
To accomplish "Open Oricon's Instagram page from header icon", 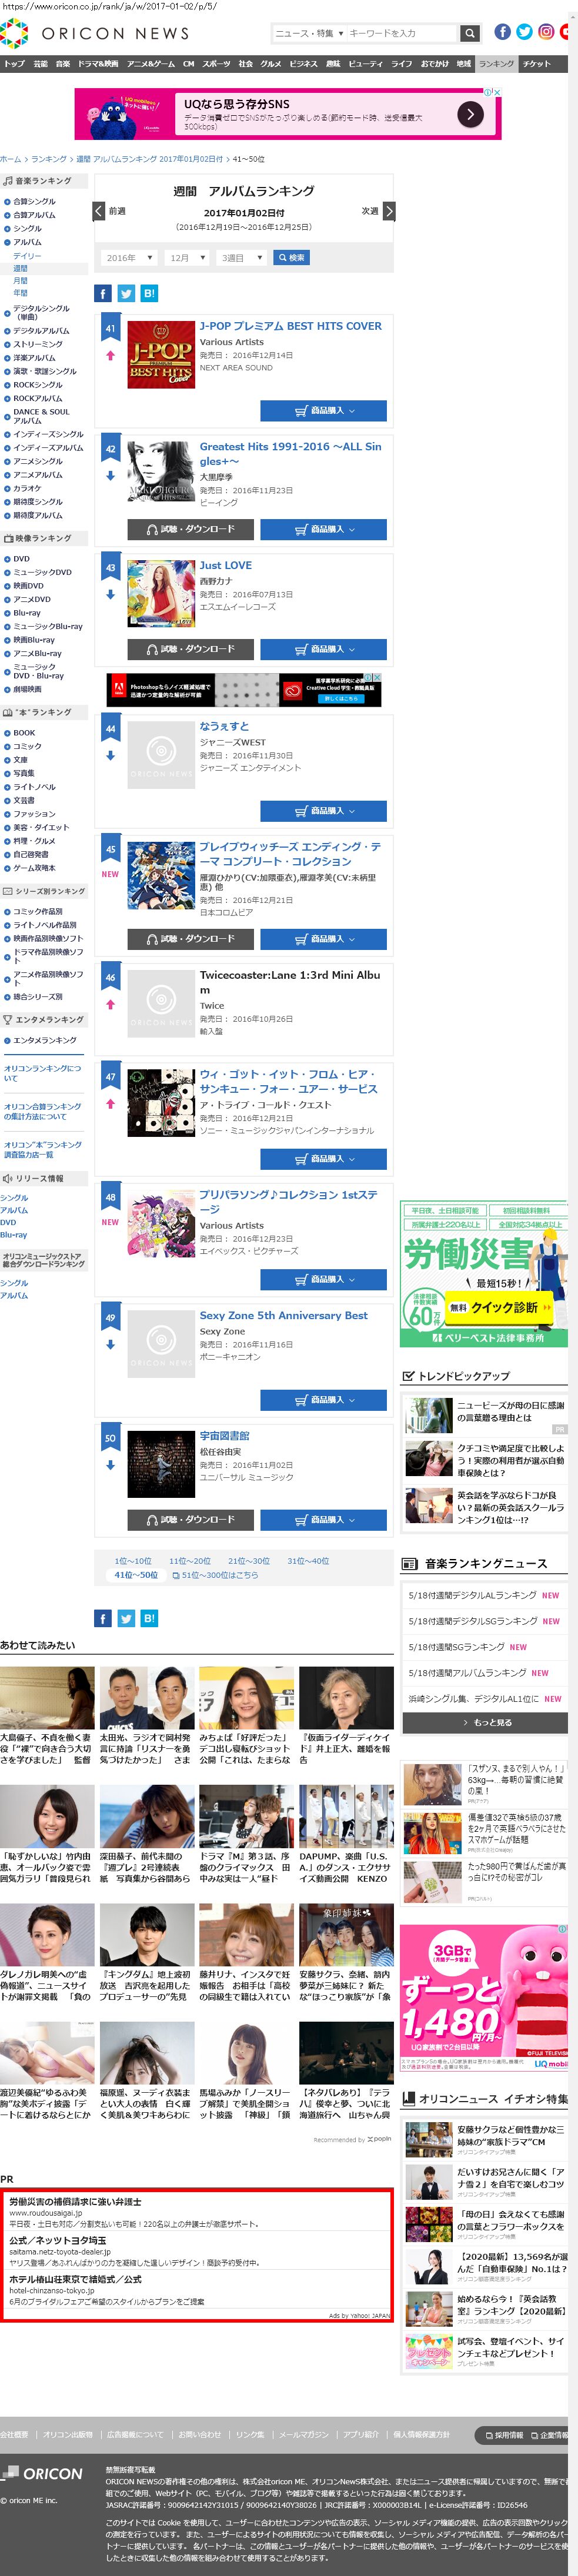I will point(547,32).
